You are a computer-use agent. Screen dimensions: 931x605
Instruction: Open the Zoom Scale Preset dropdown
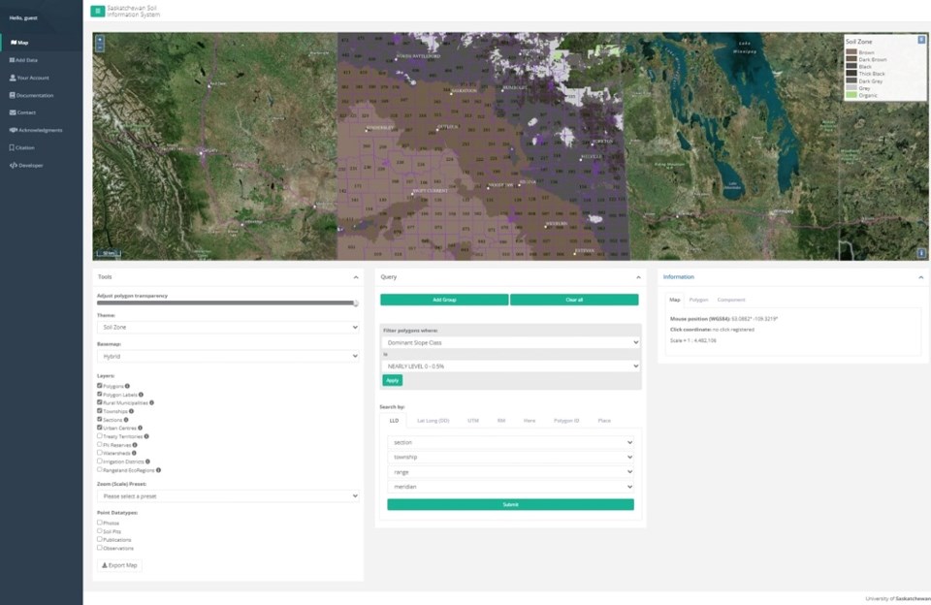[228, 495]
